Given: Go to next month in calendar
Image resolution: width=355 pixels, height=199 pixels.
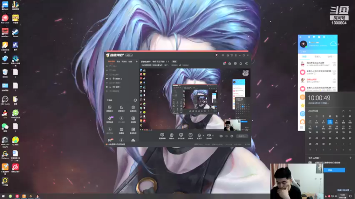Looking at the screenshot, I should coord(350,111).
